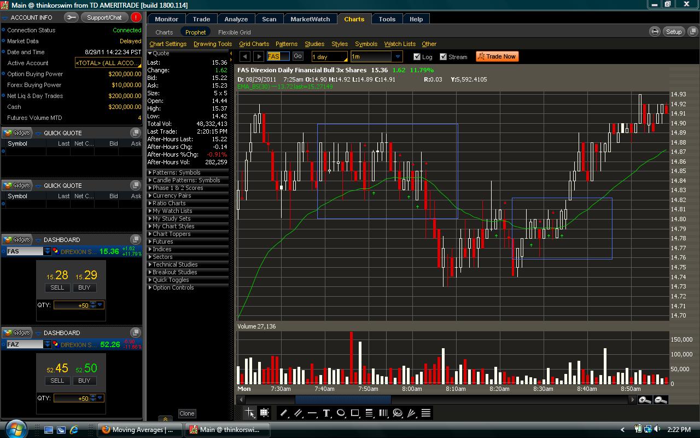Open the Active Account dropdown
Screen dimensions: 700x438
coord(108,63)
